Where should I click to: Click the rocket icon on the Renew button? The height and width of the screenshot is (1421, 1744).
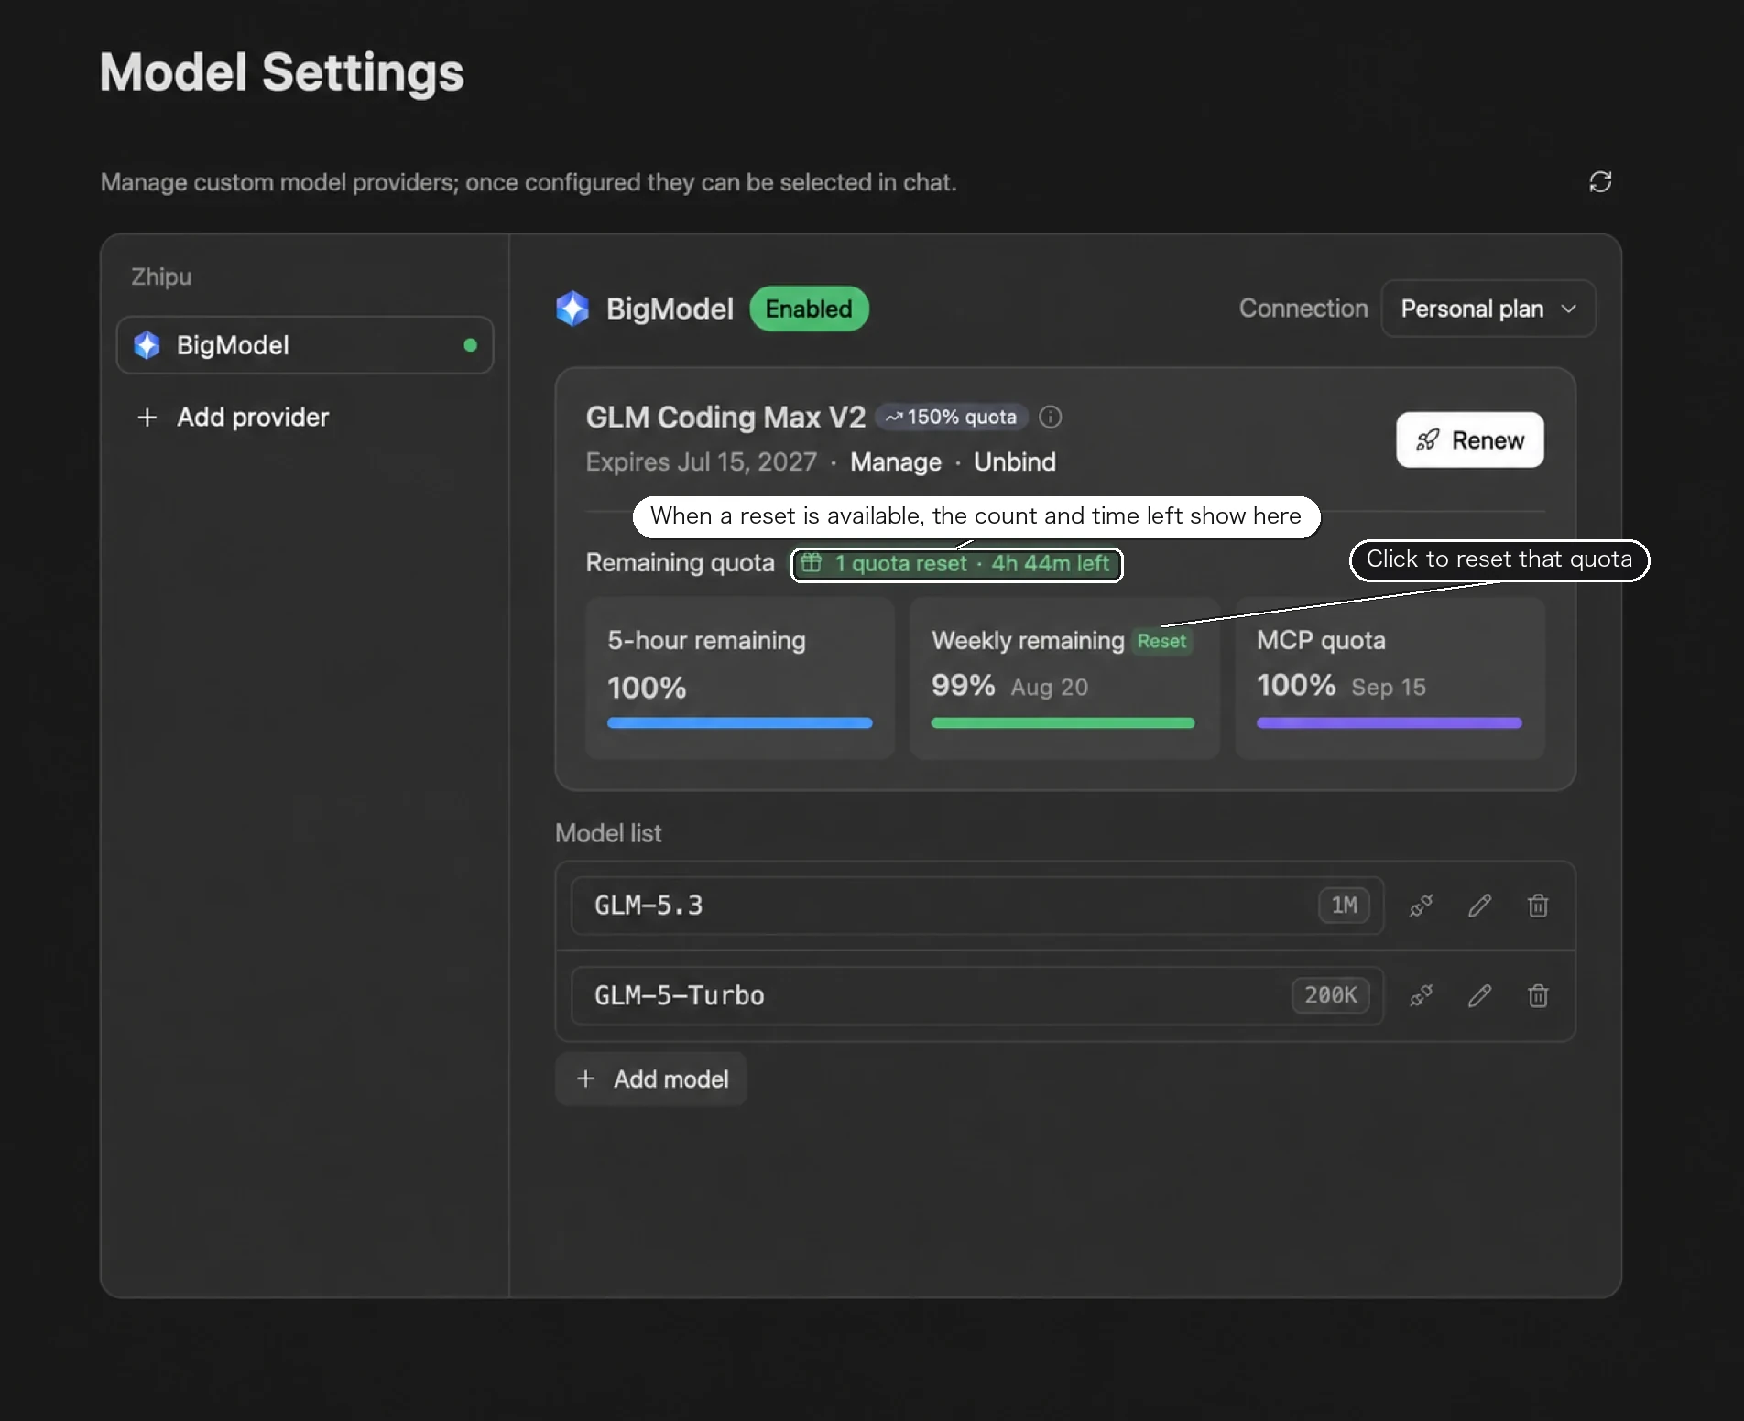coord(1427,440)
